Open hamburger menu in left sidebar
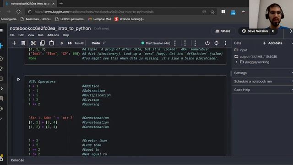Screen dimensions: 293x165 tap(1, 31)
